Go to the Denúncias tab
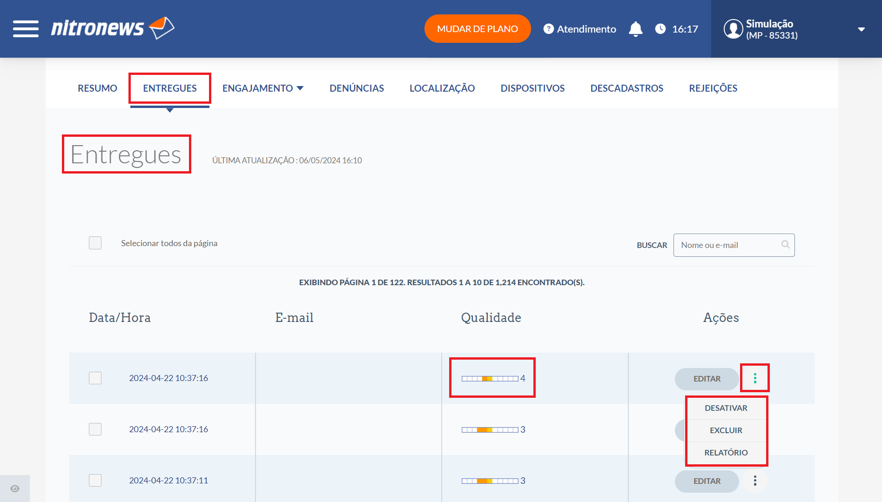This screenshot has height=502, width=882. coord(357,88)
